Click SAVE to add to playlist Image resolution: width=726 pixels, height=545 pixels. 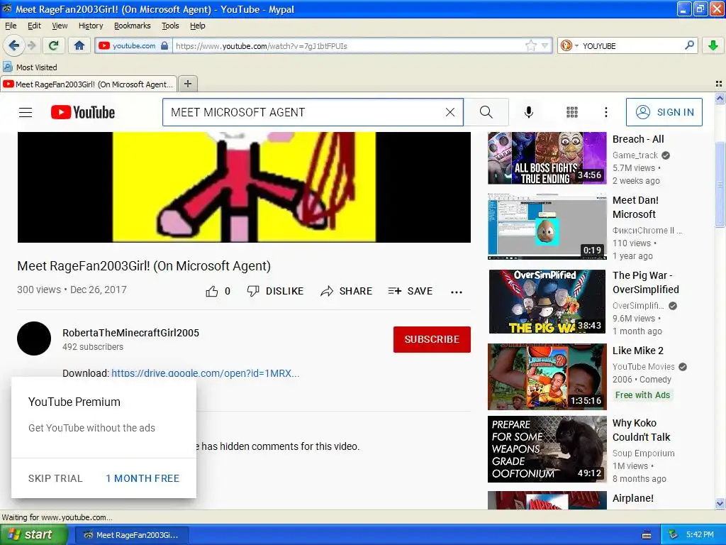tap(411, 291)
